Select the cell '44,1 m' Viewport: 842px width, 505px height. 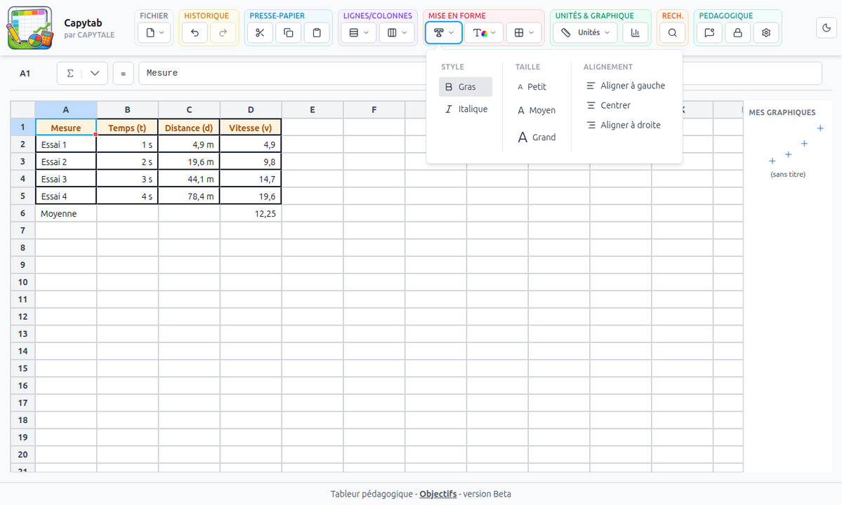189,179
